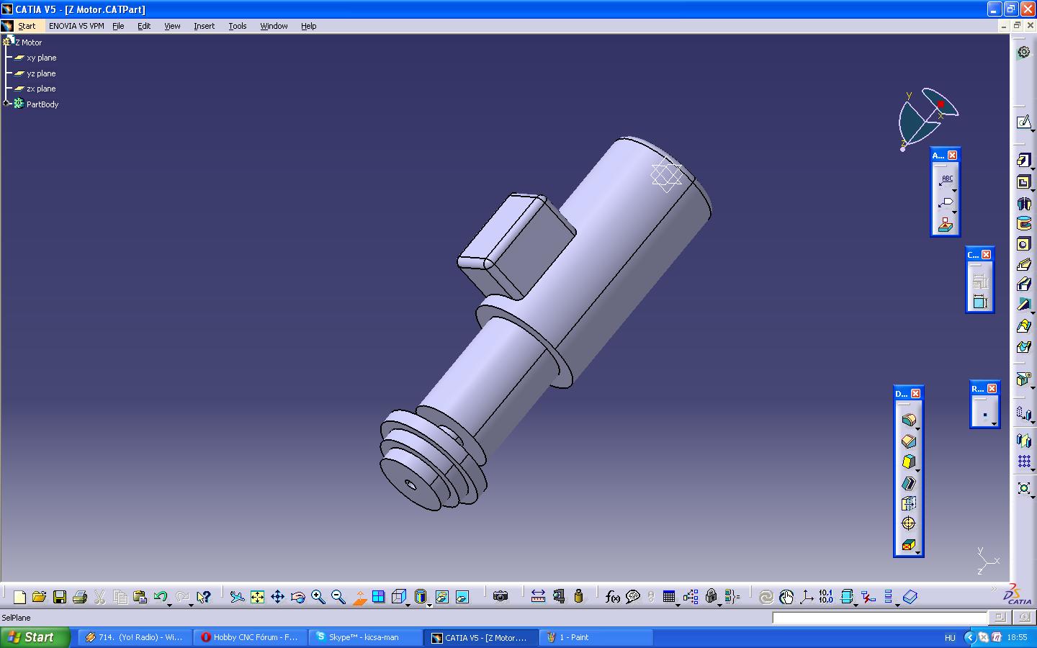Open the Tools menu
Screen dimensions: 1037x648
tap(237, 26)
